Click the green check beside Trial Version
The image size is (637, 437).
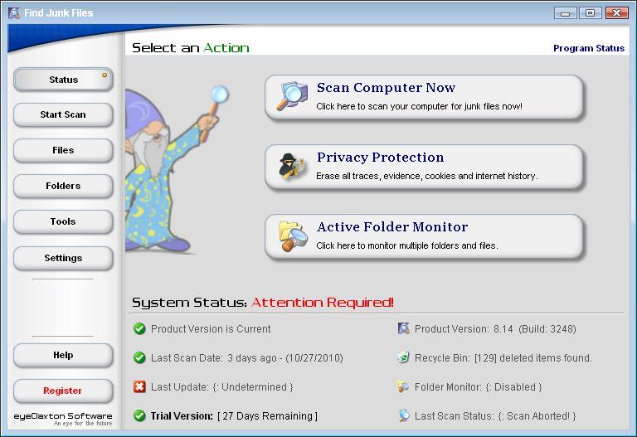coord(139,415)
